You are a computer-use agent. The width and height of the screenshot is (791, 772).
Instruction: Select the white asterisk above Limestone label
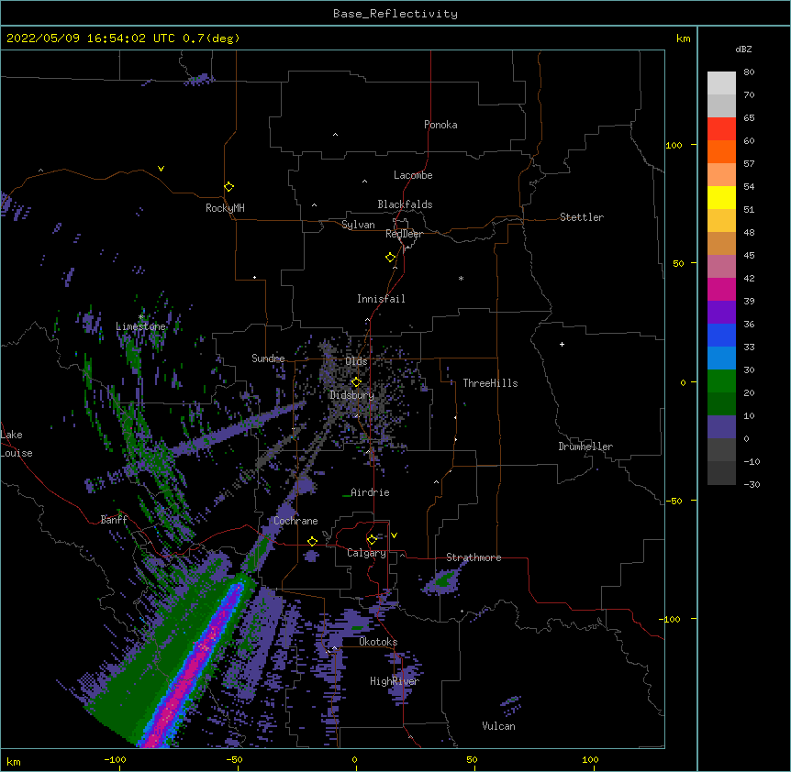click(x=140, y=317)
